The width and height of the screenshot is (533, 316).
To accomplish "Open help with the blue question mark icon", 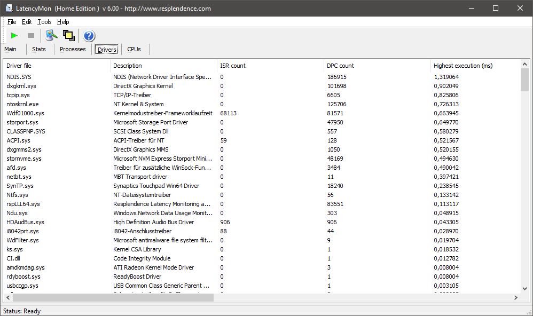I will (x=89, y=36).
